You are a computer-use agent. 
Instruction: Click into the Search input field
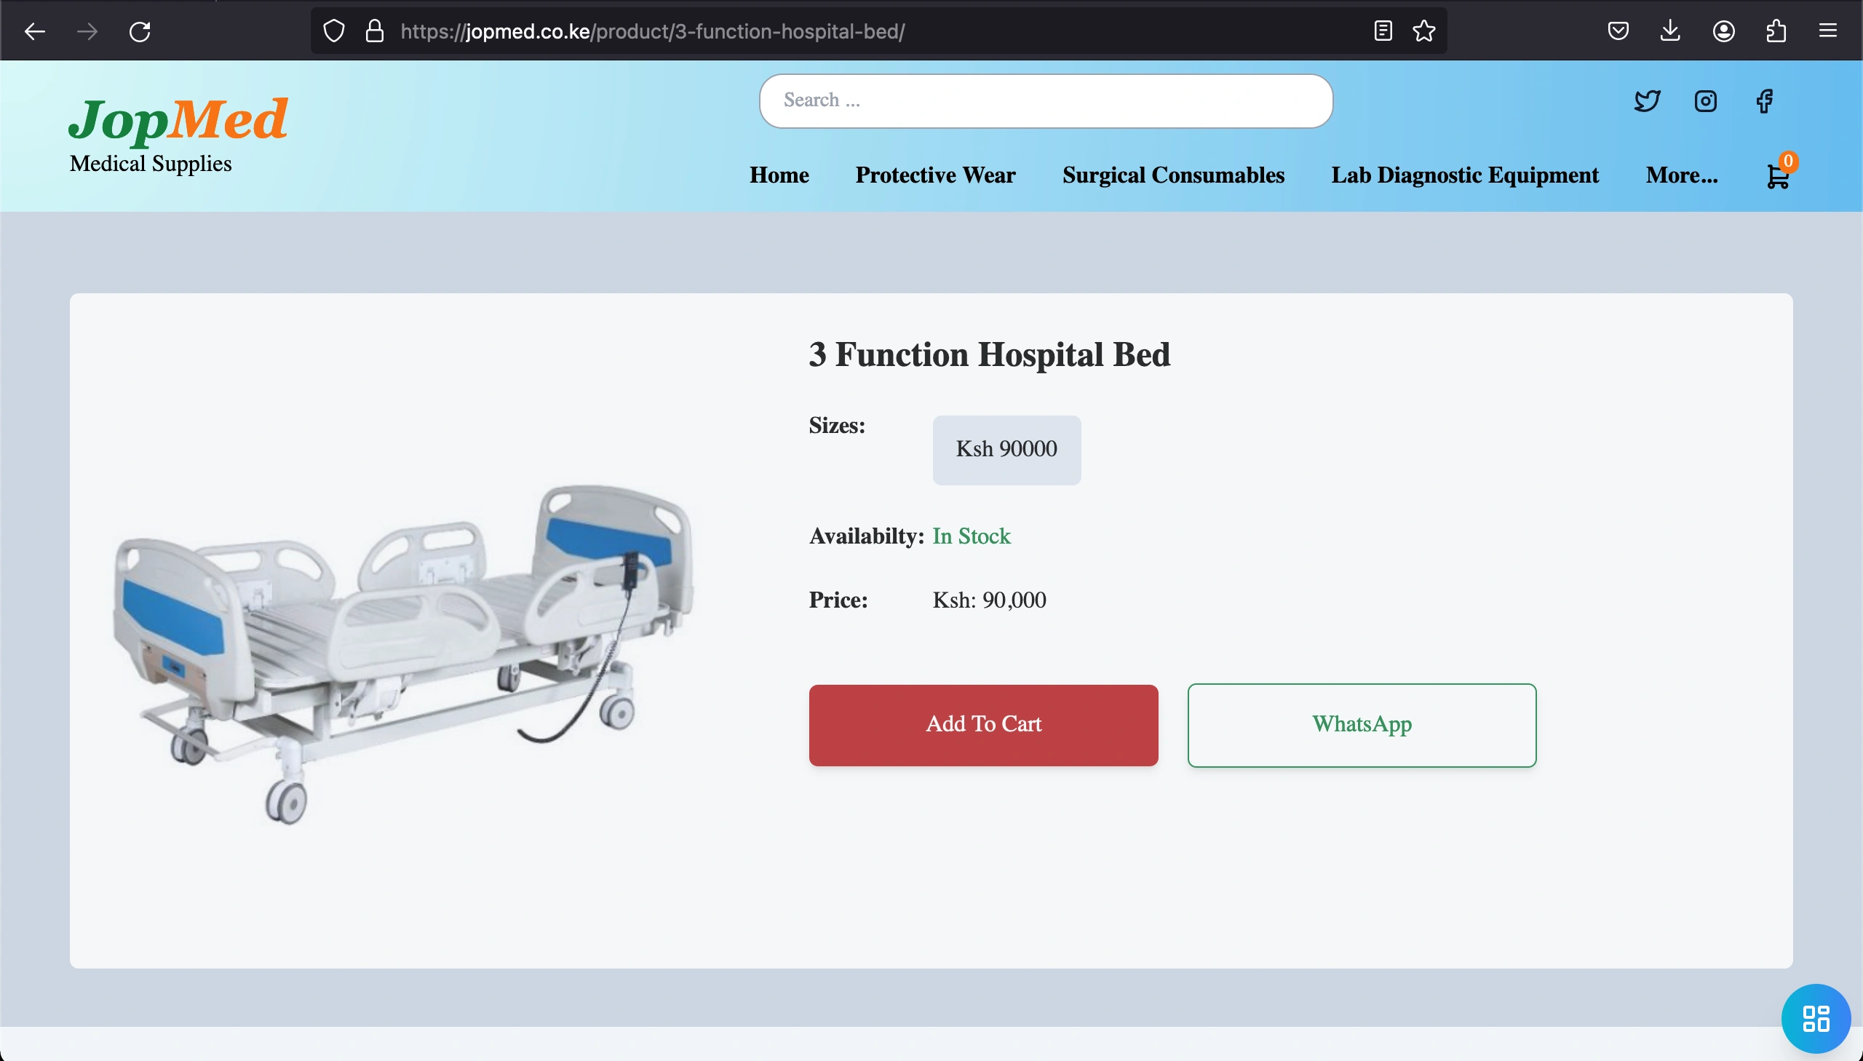[x=1046, y=100]
